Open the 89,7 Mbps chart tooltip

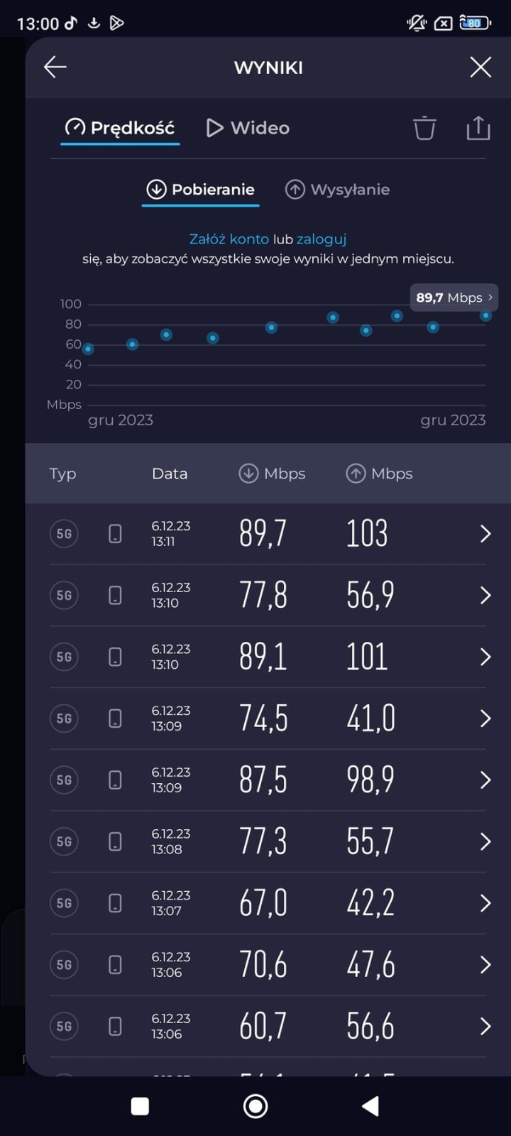[x=454, y=297]
